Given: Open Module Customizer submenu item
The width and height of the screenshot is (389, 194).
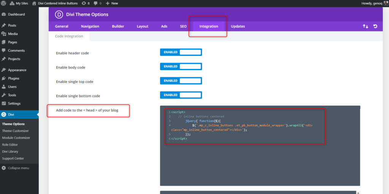Looking at the screenshot, I should pos(16,138).
